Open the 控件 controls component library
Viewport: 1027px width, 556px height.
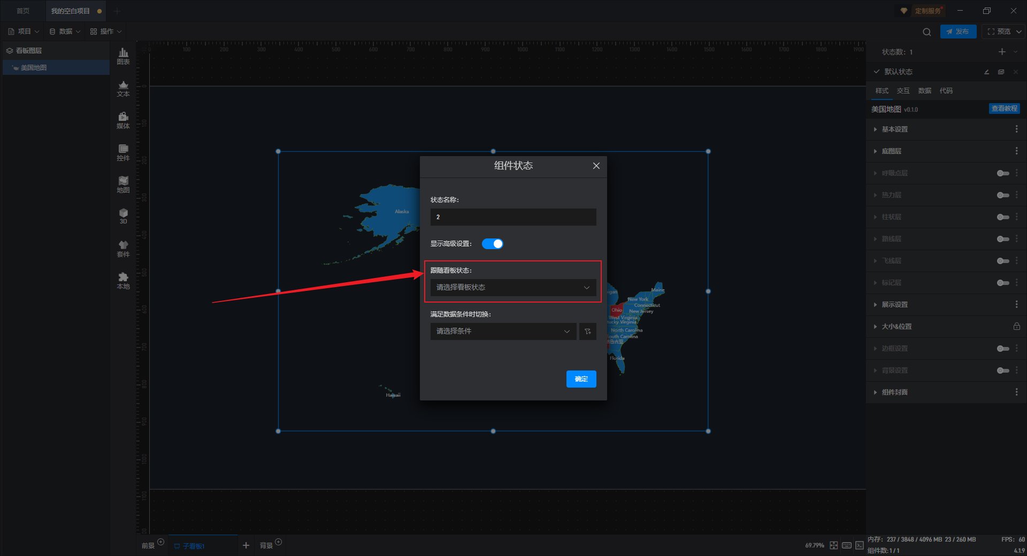(x=123, y=152)
